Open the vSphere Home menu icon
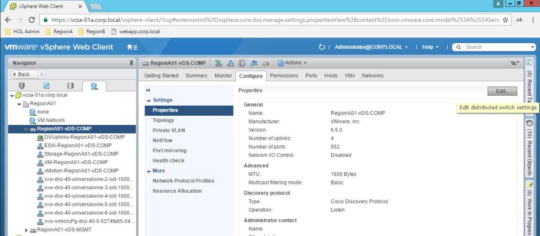Screen dimensions: 540x236 point(132,47)
